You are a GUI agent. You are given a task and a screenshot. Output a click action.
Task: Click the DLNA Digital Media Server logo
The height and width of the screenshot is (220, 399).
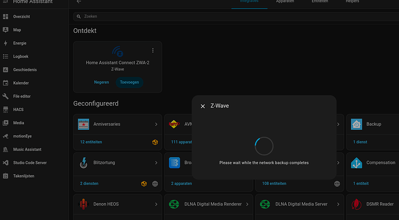point(265,204)
